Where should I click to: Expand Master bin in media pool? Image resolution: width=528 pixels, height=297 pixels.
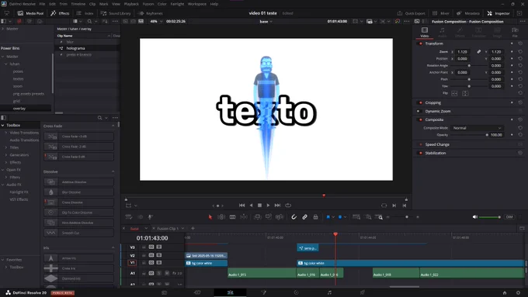[2, 29]
